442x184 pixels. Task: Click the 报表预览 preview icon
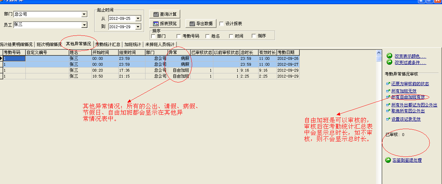pos(156,24)
